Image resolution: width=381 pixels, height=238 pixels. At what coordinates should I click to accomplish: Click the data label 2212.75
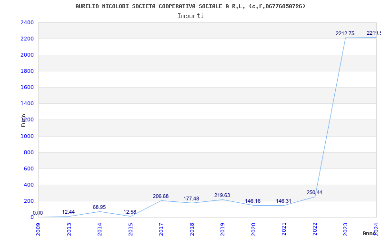pos(345,33)
